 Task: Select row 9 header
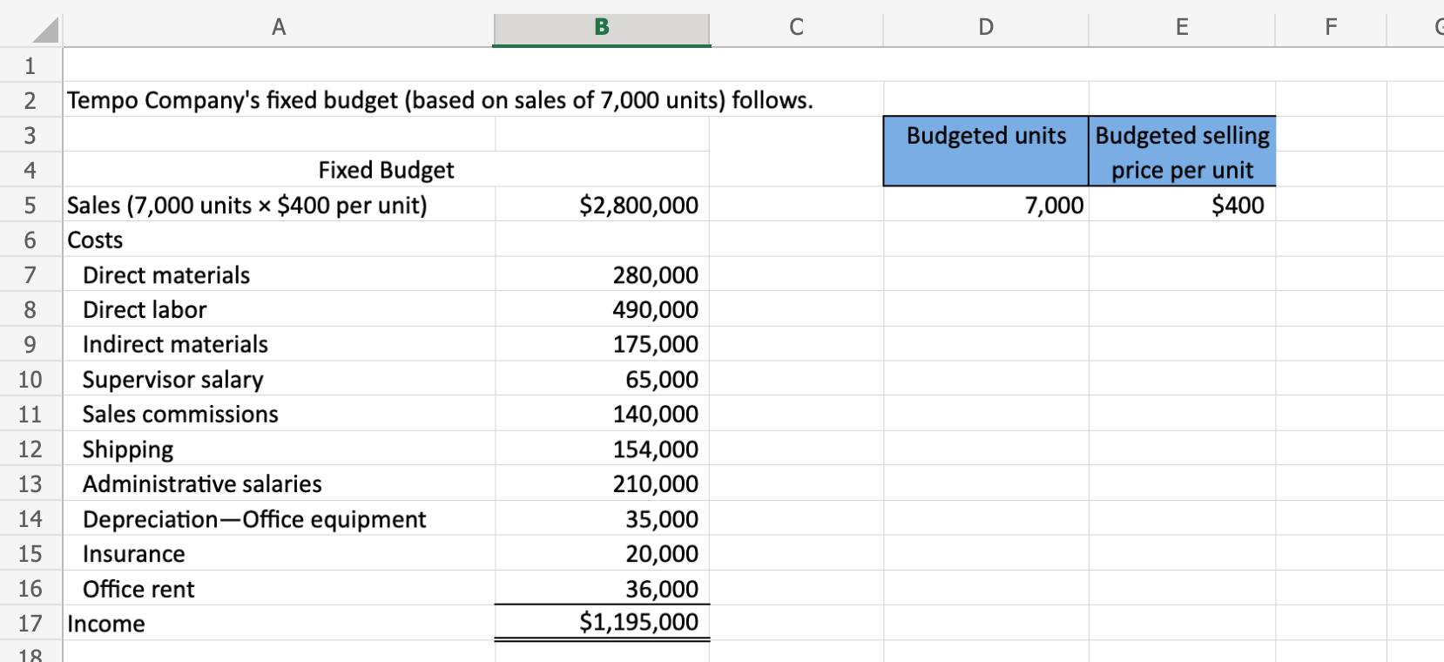coord(30,344)
